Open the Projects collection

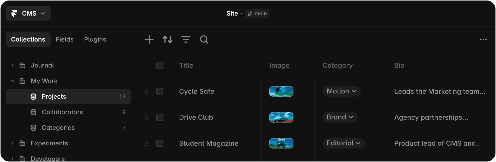pos(68,97)
